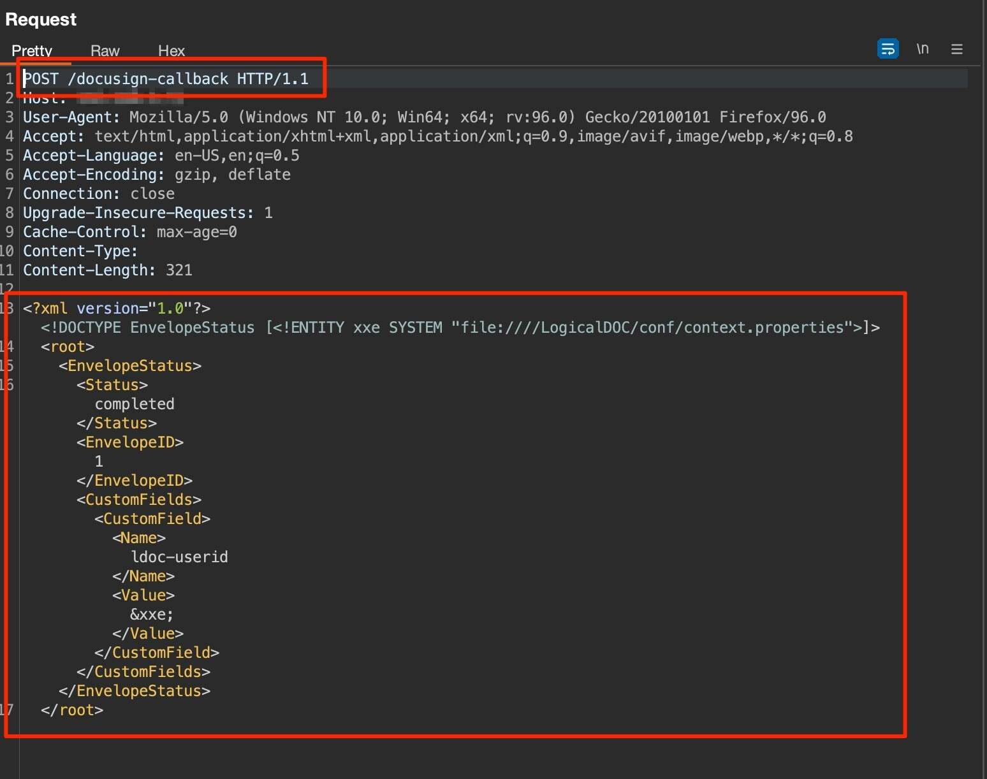Click the Content-Length: 321 header
The width and height of the screenshot is (987, 779).
click(x=108, y=270)
